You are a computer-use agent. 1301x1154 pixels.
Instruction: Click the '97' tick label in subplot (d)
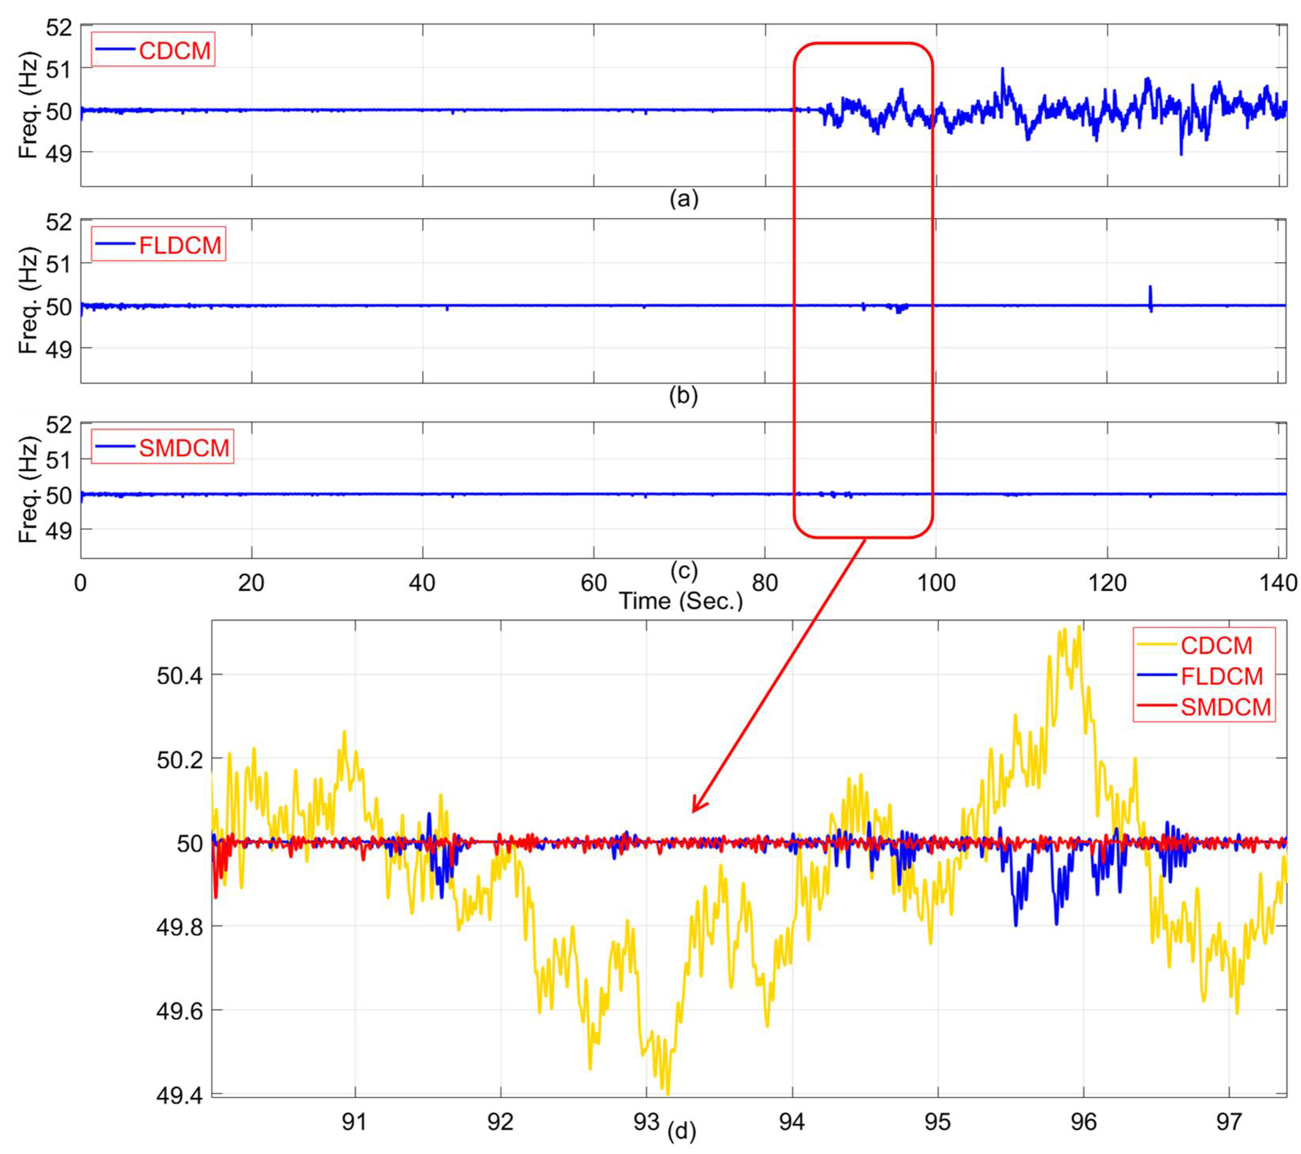(x=1229, y=1121)
